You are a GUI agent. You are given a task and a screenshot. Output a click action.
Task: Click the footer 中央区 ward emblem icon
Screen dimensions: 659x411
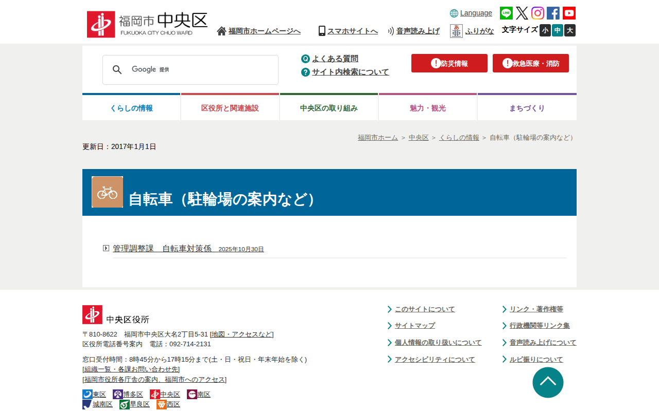tap(154, 395)
